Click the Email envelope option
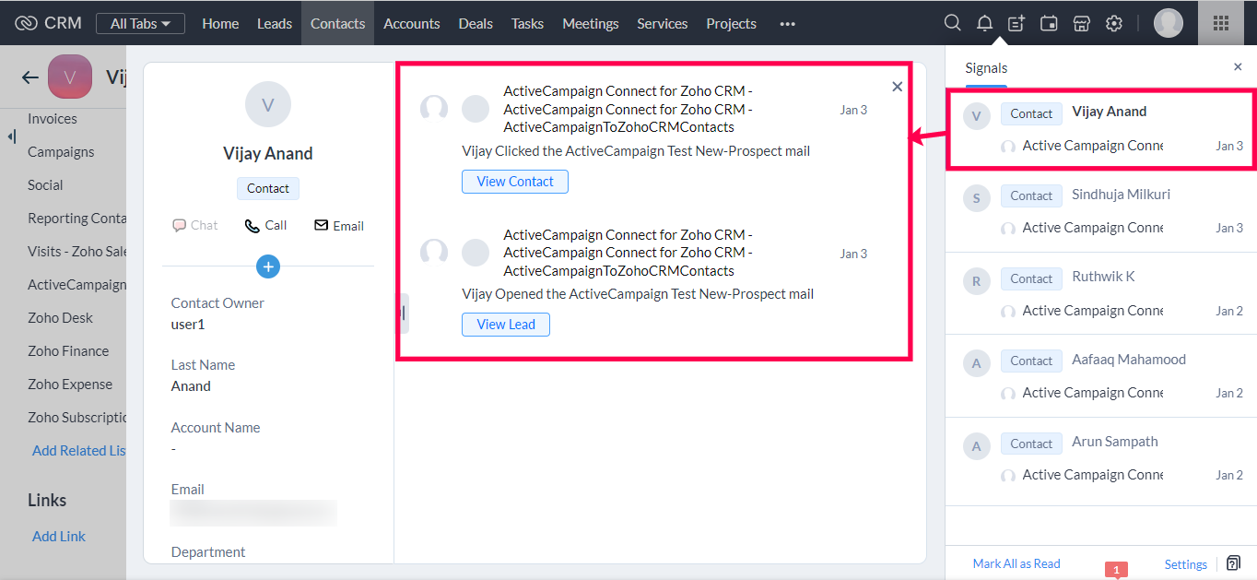 pos(339,225)
